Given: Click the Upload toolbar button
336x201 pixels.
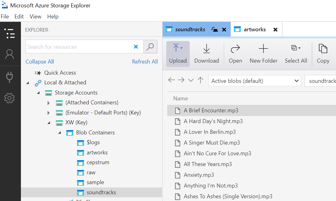Looking at the screenshot, I should [178, 54].
